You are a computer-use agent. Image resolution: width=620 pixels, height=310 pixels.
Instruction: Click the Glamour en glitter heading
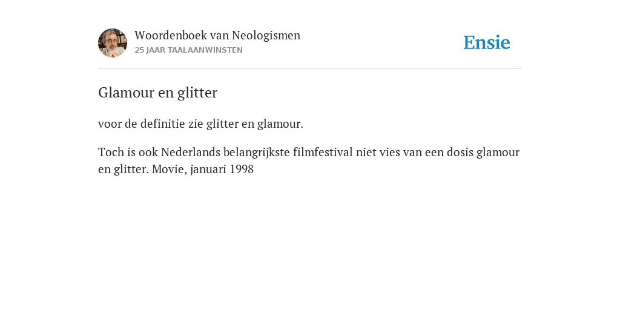[158, 93]
